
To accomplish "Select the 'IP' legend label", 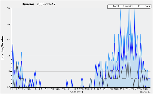I will [139, 6].
